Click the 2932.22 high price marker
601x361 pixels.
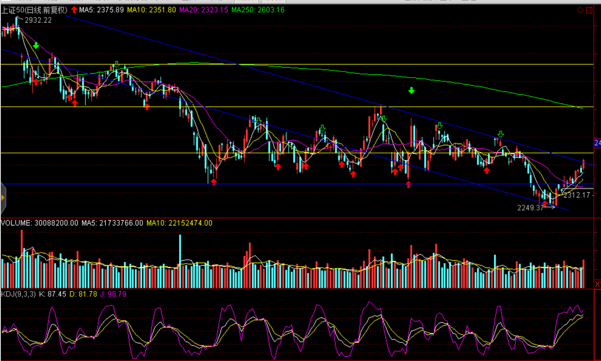point(38,20)
